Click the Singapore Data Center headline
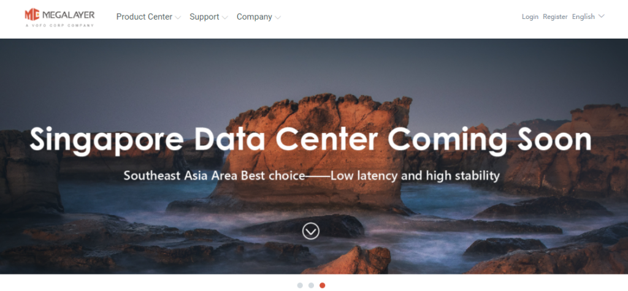The height and width of the screenshot is (291, 628). coord(310,140)
